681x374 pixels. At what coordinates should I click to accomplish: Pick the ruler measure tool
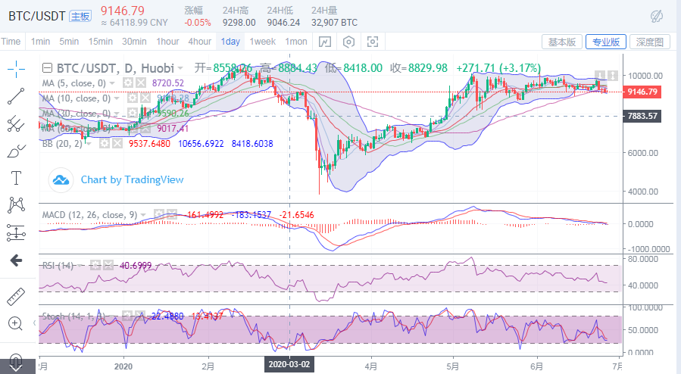(16, 295)
